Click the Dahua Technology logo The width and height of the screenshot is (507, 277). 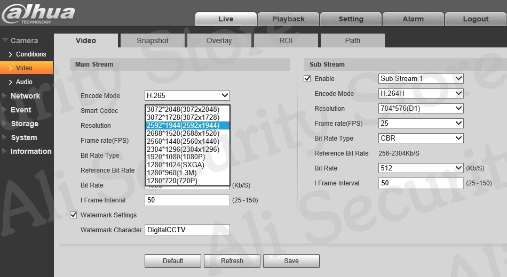(x=38, y=13)
